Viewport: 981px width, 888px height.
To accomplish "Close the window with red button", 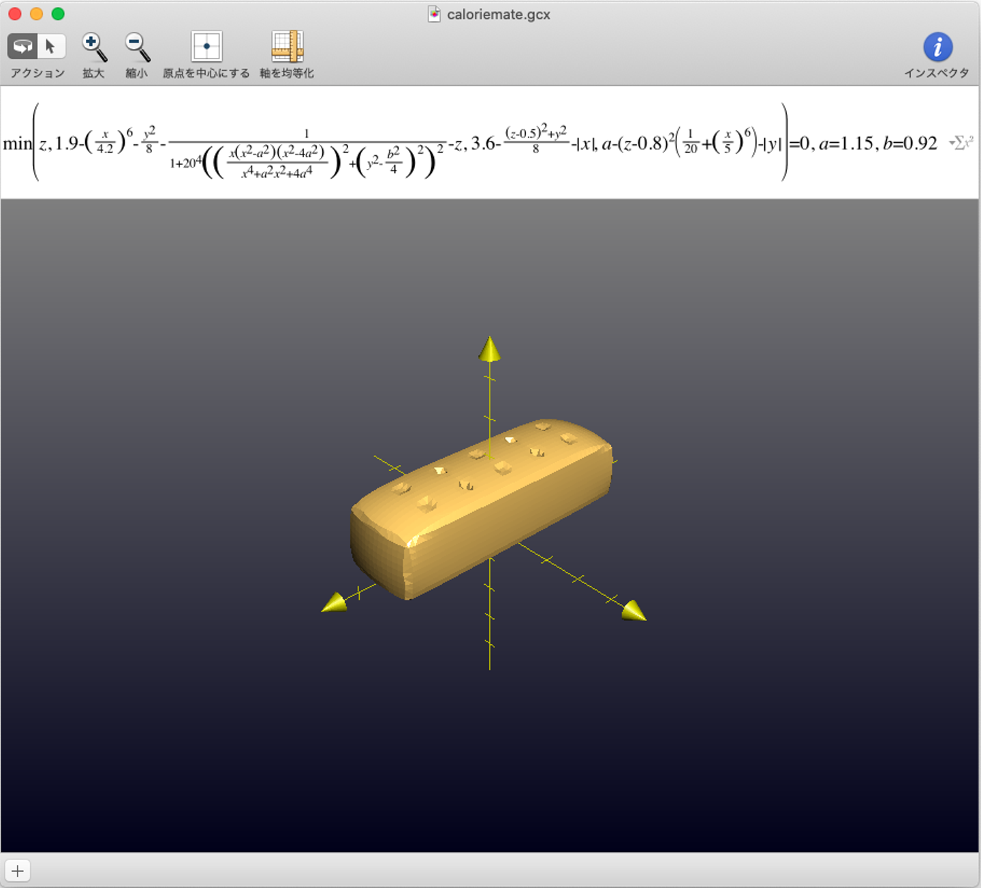I will coord(14,14).
